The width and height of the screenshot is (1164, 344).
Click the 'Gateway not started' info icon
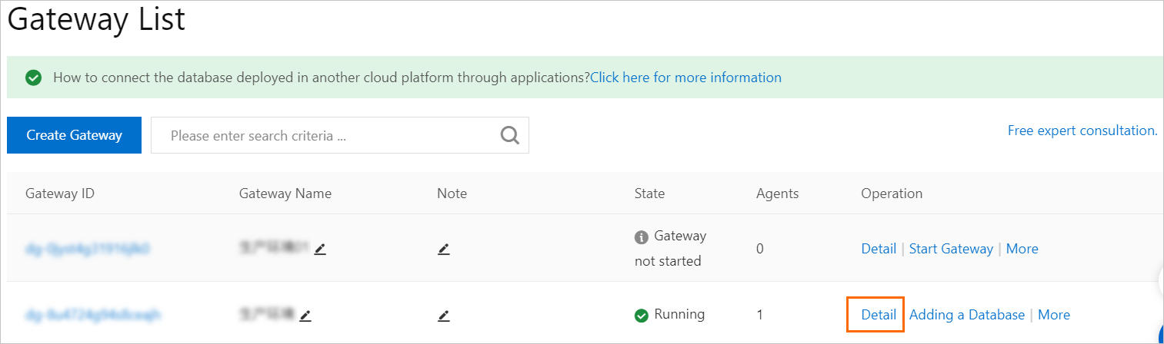(x=641, y=237)
